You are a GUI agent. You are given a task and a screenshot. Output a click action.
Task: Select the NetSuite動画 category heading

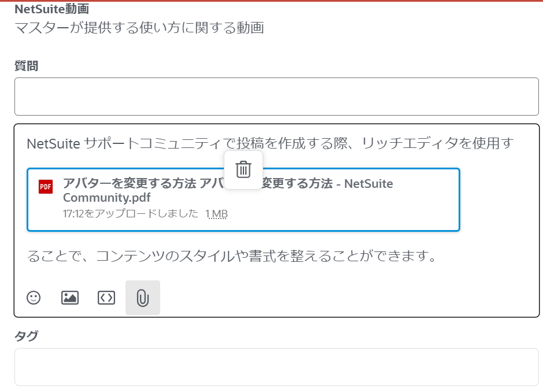coord(52,9)
